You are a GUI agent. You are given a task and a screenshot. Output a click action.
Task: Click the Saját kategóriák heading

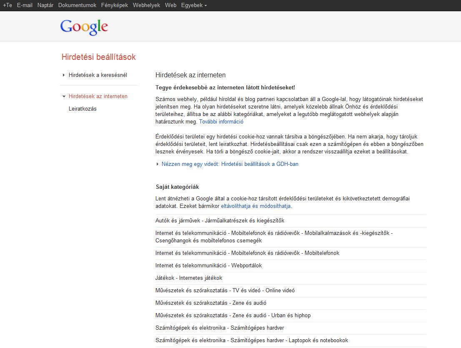coord(177,187)
